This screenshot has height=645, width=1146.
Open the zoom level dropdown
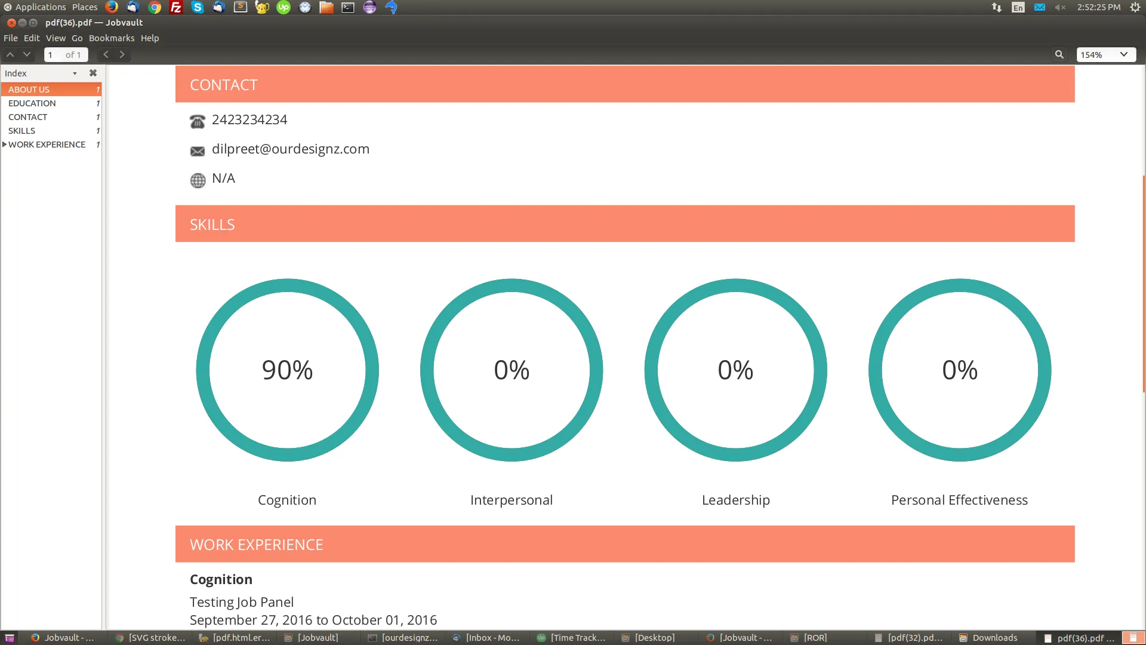tap(1123, 54)
